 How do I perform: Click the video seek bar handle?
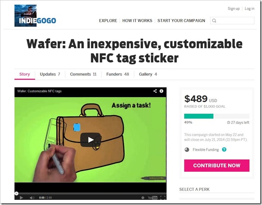pyautogui.click(x=16, y=193)
